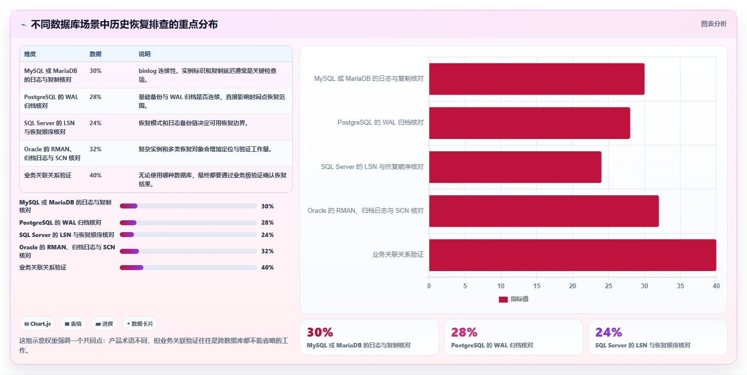Select the 数据卡片 tag chip

click(140, 324)
